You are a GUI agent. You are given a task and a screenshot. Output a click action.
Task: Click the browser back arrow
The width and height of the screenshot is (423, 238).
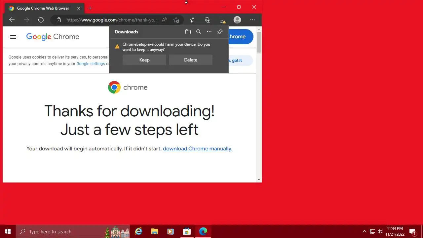(x=12, y=20)
